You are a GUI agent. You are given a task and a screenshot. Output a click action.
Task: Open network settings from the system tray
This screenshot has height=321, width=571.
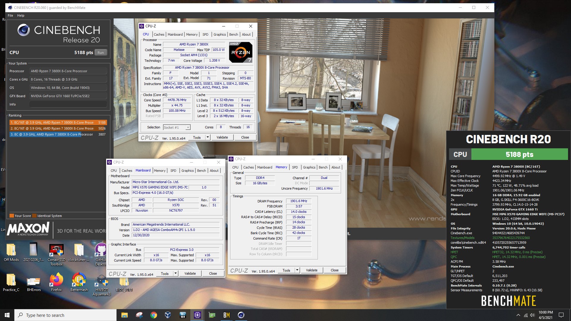tap(525, 315)
